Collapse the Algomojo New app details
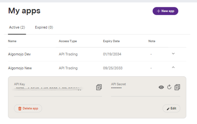197x124 pixels. click(x=173, y=68)
